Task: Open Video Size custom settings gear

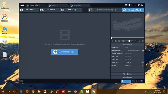Action: (143, 62)
